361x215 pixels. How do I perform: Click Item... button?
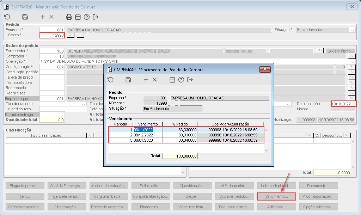25,196
